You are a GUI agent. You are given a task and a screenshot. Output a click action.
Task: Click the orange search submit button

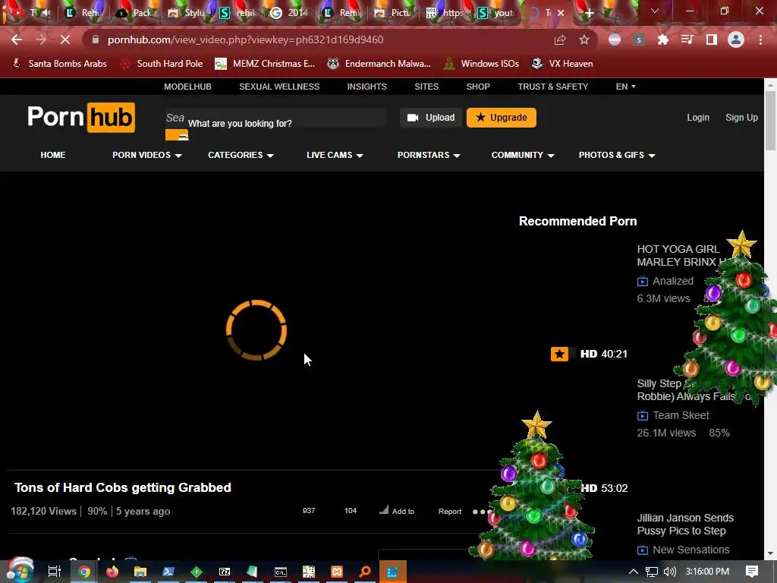(176, 135)
